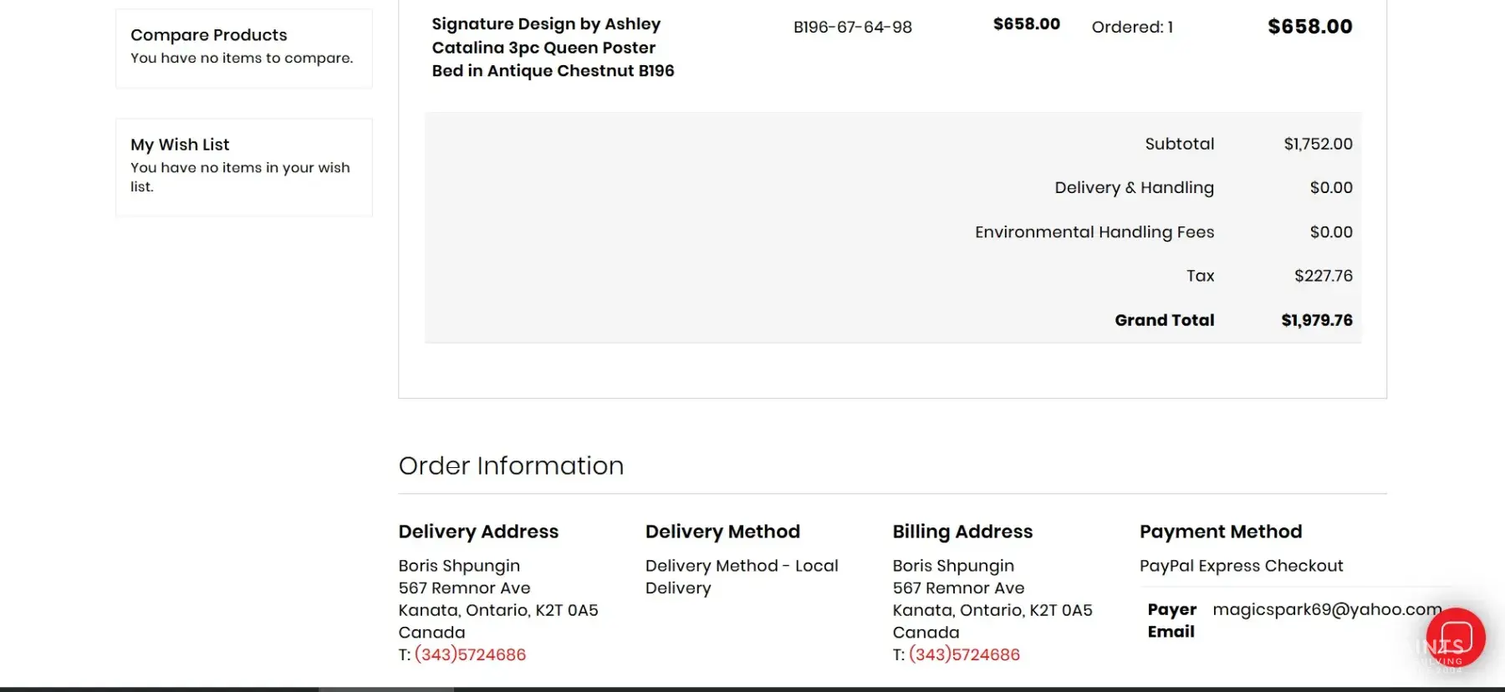This screenshot has width=1505, height=692.
Task: Click the Delivery Method - Local Delivery text
Action: [x=741, y=577]
